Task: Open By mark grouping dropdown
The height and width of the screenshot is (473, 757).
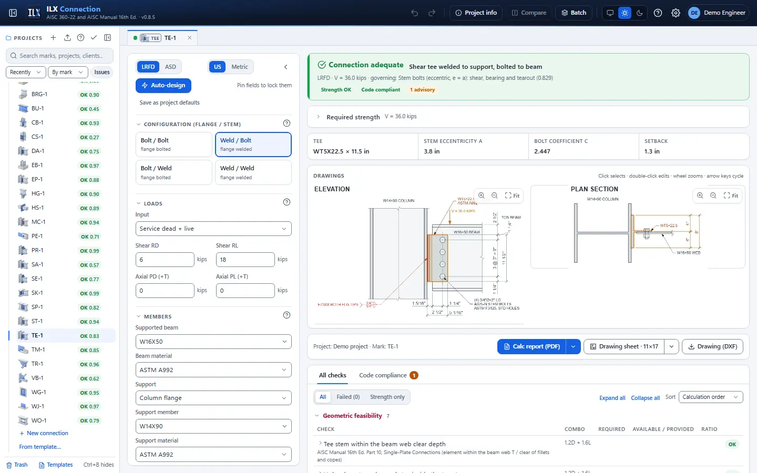Action: pos(67,72)
